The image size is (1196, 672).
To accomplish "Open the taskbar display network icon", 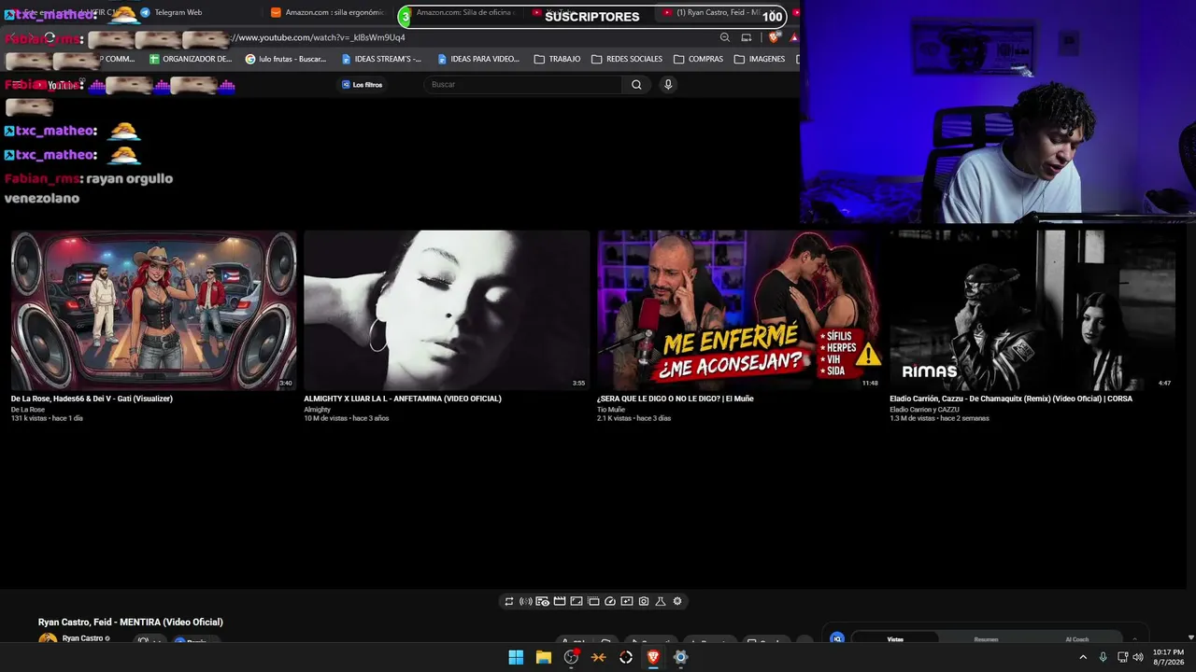I will pyautogui.click(x=1123, y=657).
